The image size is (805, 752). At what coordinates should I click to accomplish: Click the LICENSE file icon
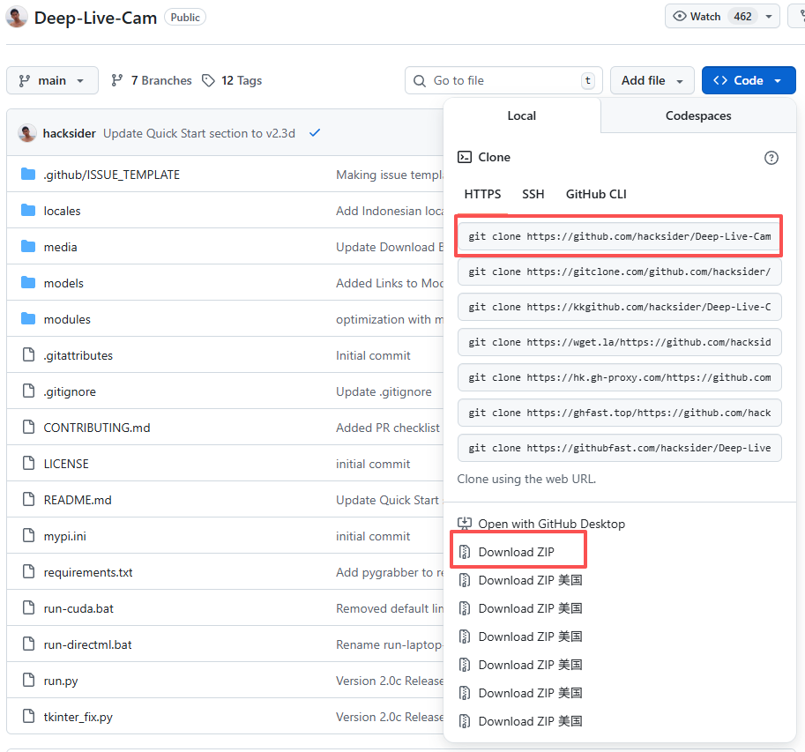(x=29, y=464)
